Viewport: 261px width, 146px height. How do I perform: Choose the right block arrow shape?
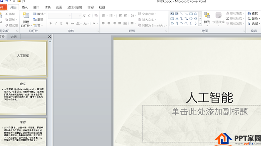pyautogui.click(x=191, y=19)
